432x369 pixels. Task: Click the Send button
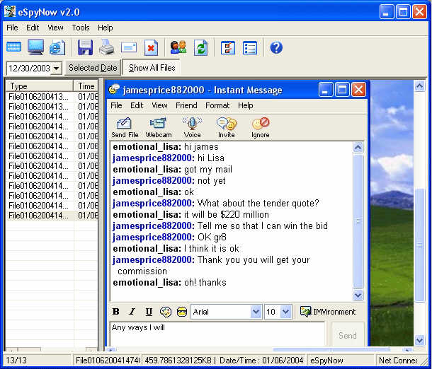point(348,336)
